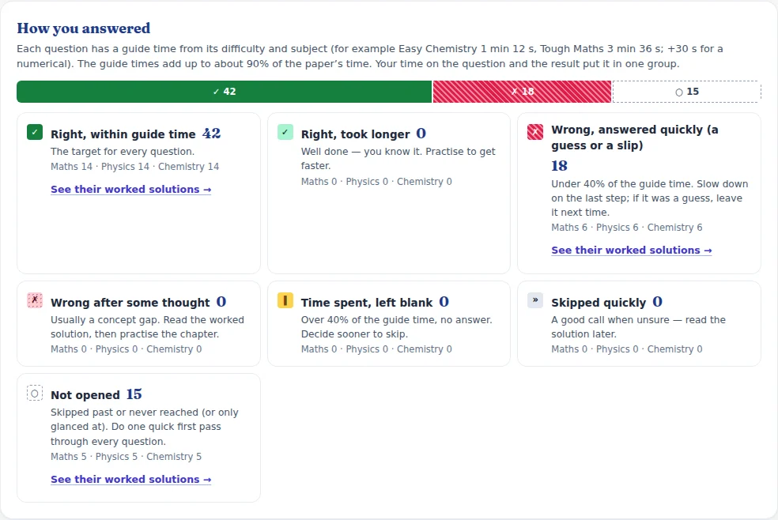Click the red cross icon beside Wrong, answered quickly

534,132
